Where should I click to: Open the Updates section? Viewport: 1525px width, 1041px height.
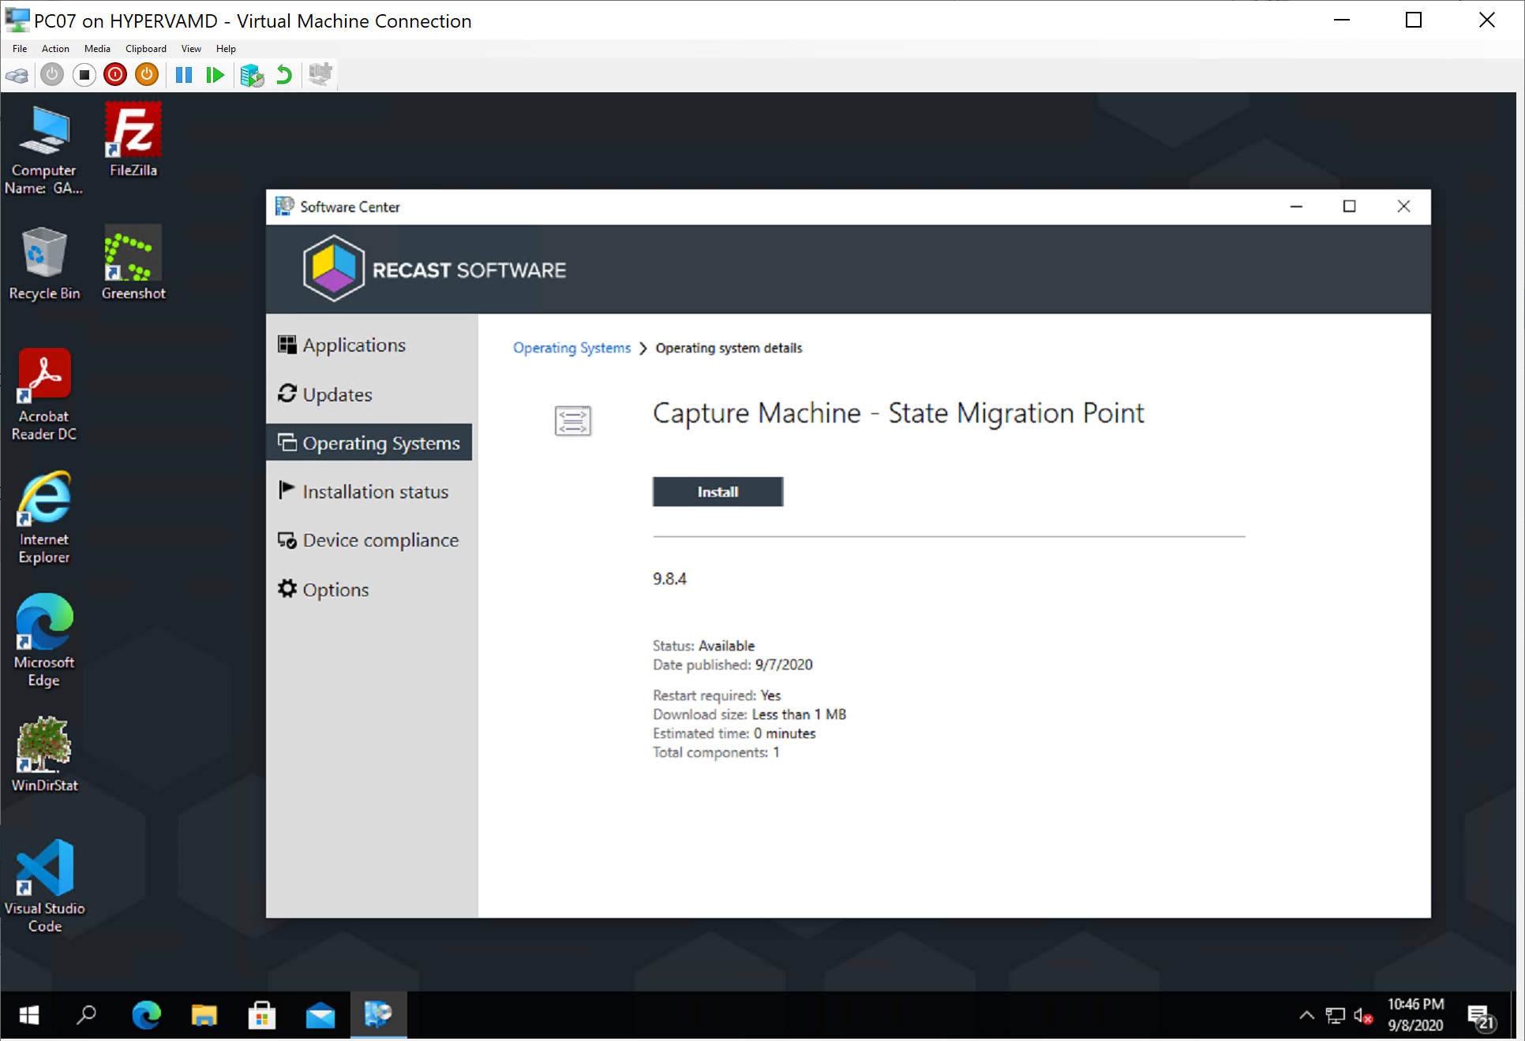pos(337,394)
